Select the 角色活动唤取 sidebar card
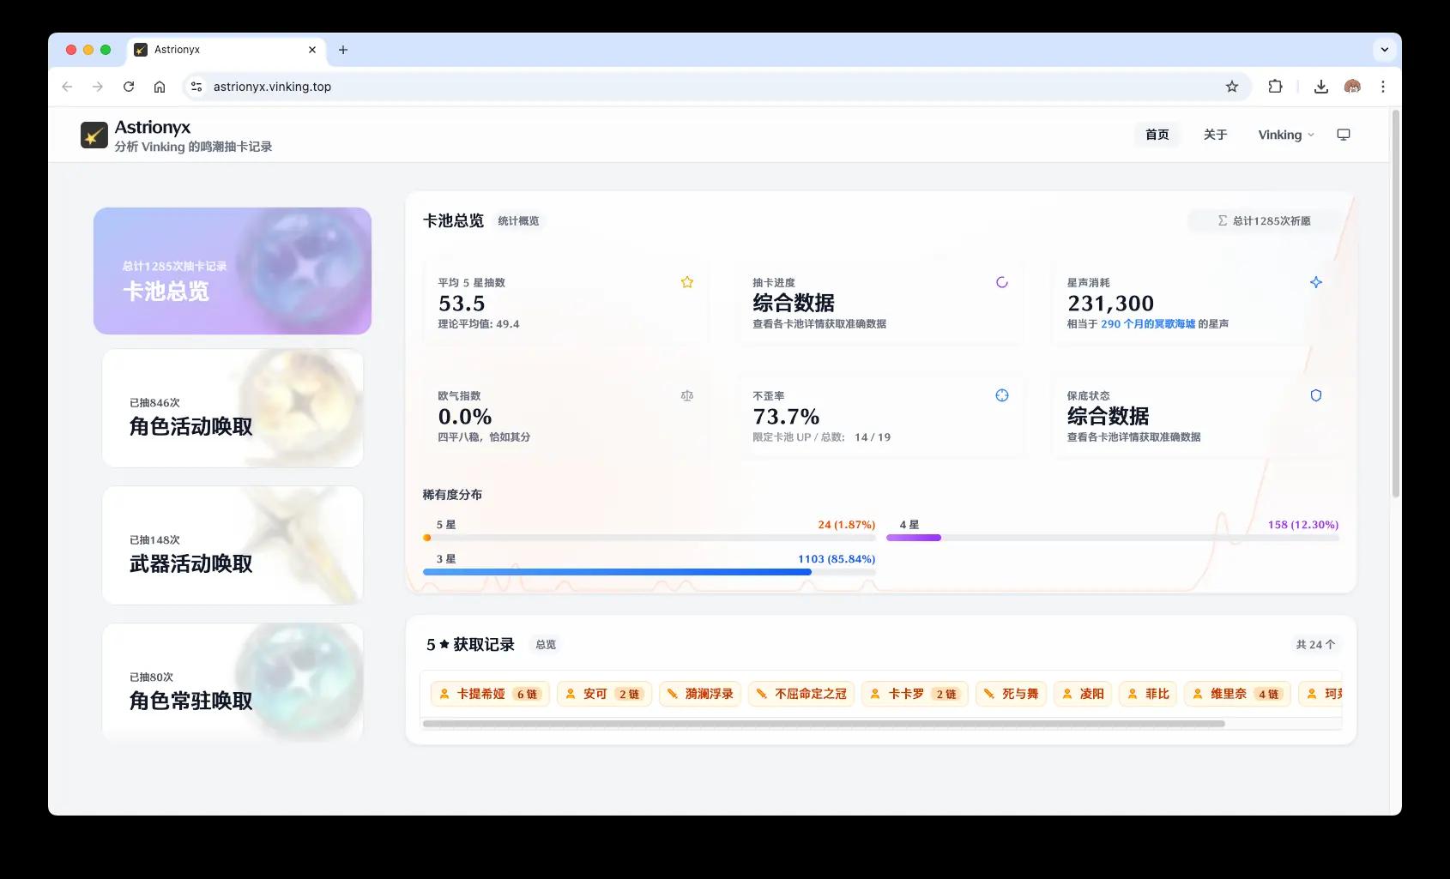 coord(233,408)
